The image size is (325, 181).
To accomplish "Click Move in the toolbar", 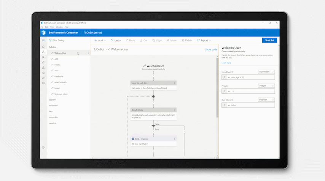I will [171, 40].
